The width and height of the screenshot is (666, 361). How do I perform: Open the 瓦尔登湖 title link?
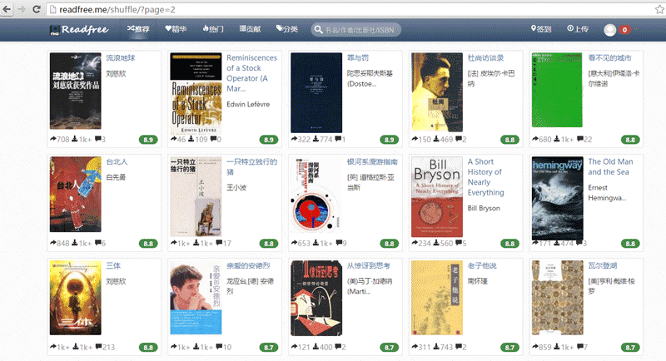602,265
